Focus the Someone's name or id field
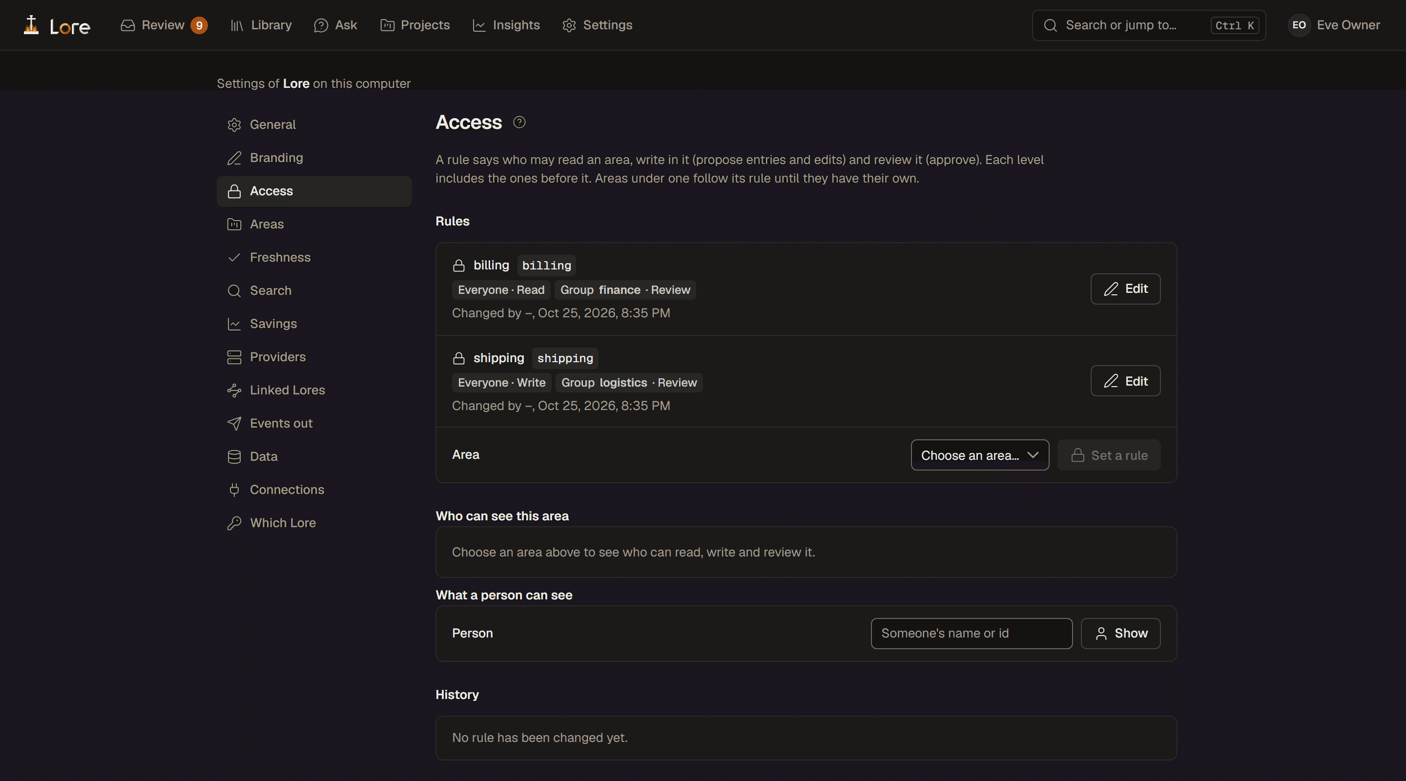Image resolution: width=1406 pixels, height=781 pixels. 972,633
